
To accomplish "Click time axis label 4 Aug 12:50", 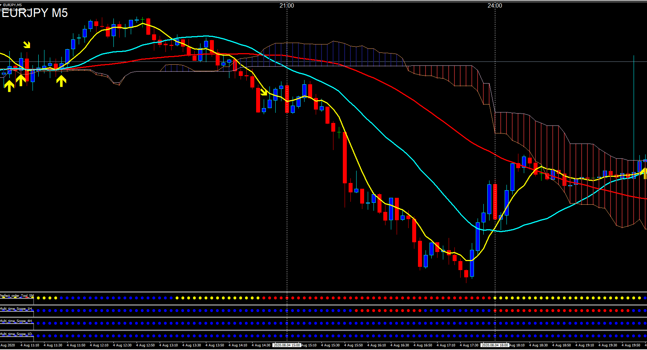I will click(x=145, y=345).
